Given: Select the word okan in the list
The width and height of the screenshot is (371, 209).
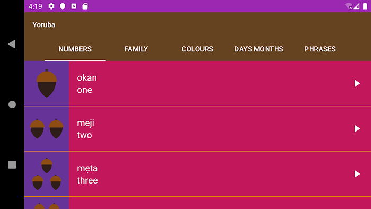Looking at the screenshot, I should (x=87, y=77).
